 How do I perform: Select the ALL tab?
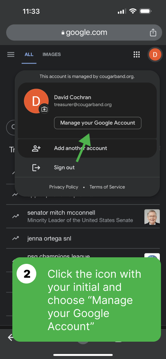(x=29, y=54)
